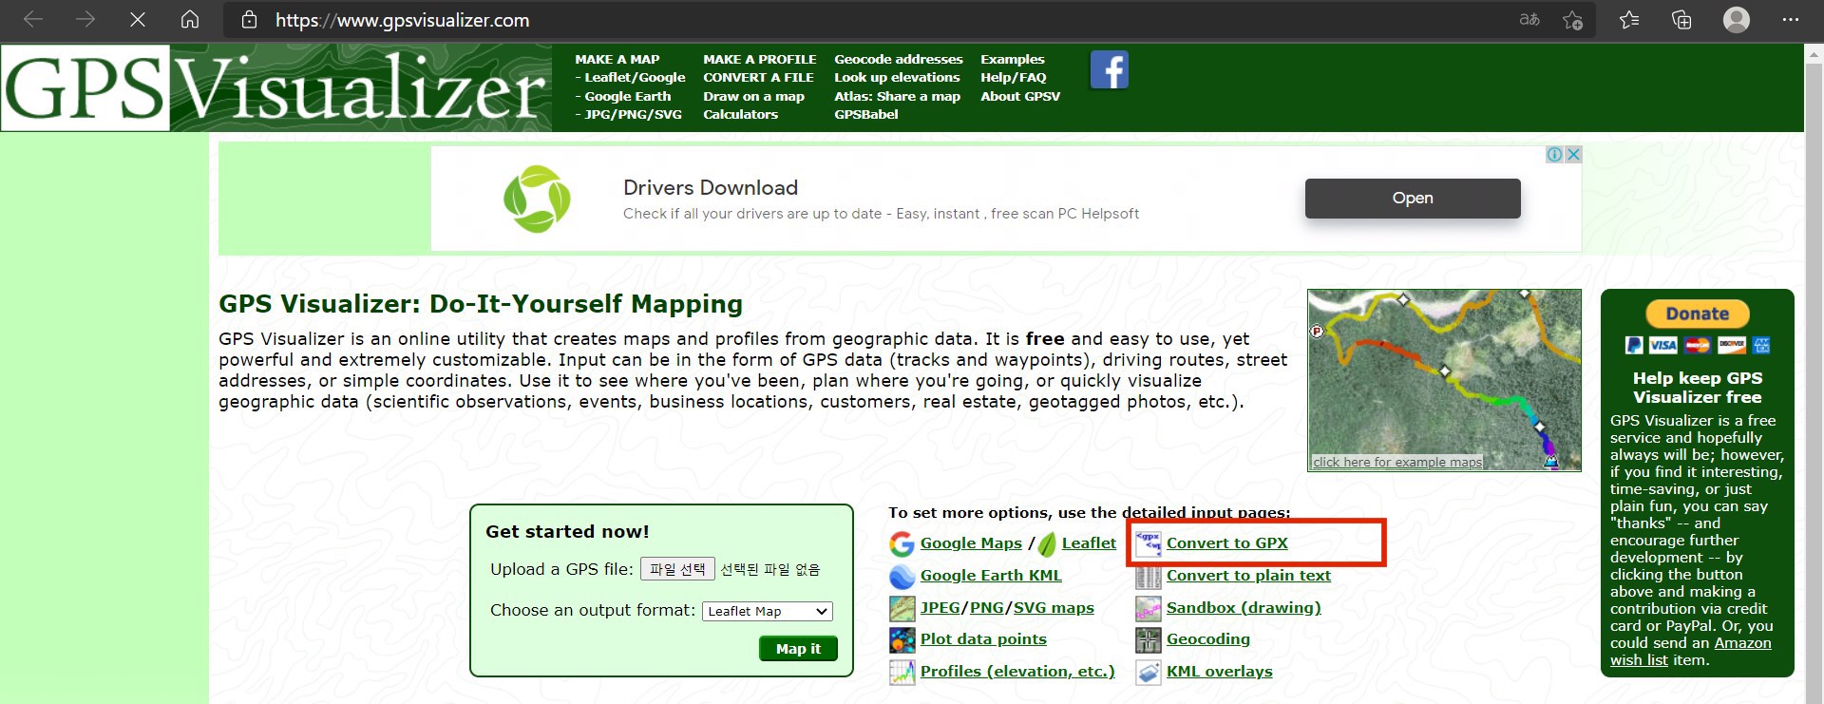Click the browser back arrow
This screenshot has height=704, width=1824.
point(33,19)
